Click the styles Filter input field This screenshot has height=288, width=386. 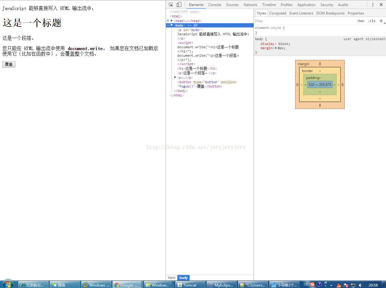[305, 21]
